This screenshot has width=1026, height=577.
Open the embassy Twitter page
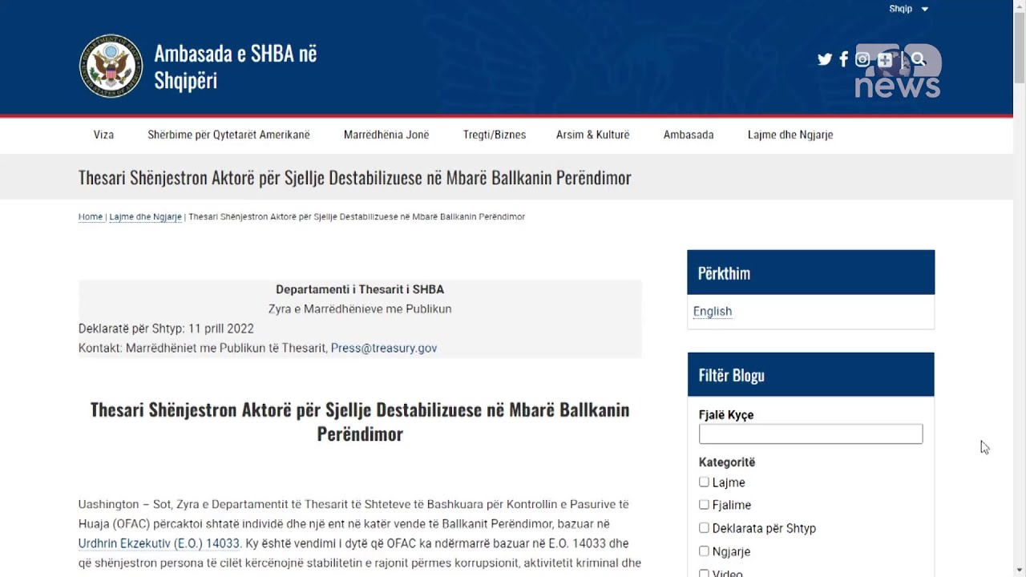point(825,59)
